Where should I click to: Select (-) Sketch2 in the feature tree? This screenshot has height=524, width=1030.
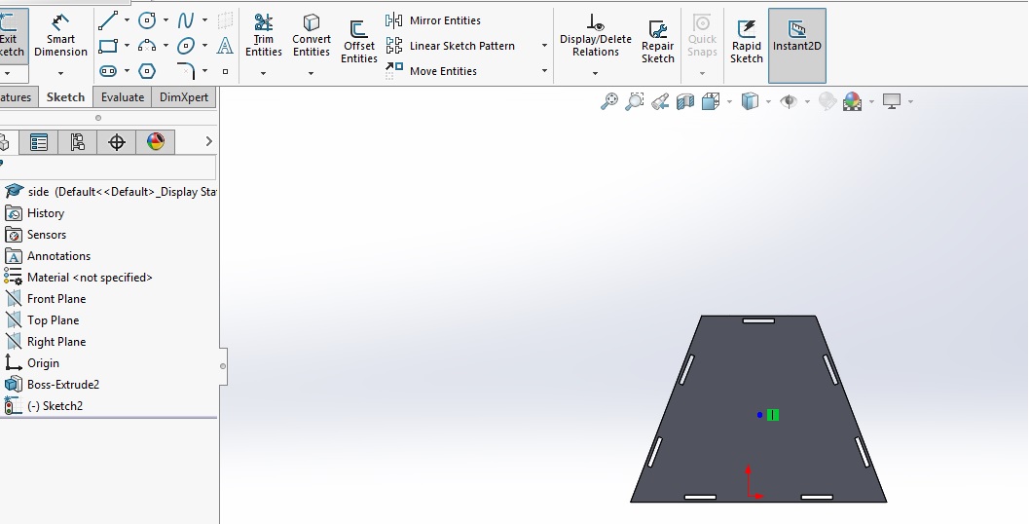pyautogui.click(x=44, y=406)
